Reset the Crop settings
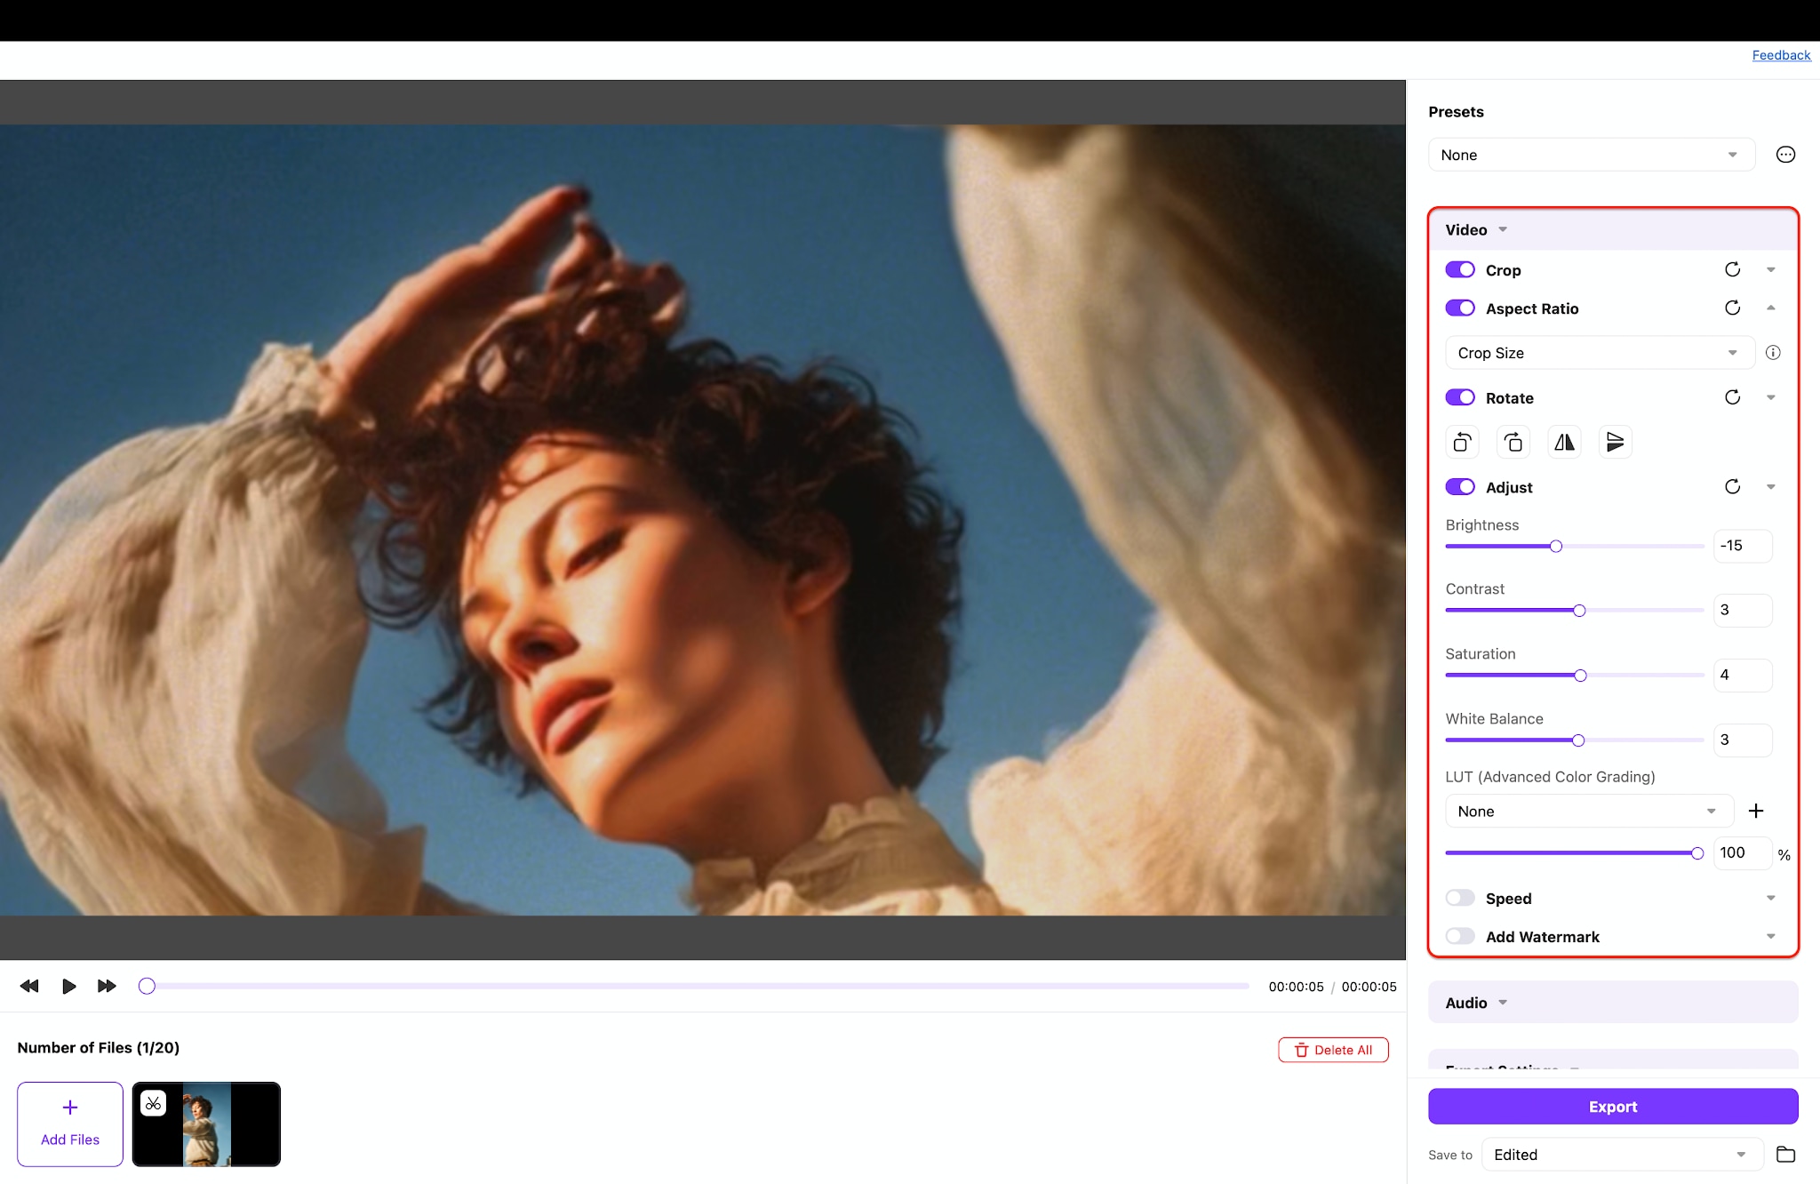Screen dimensions: 1820x1184 pyautogui.click(x=1732, y=269)
